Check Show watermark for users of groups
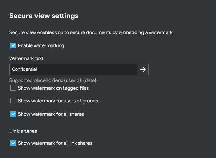The width and height of the screenshot is (216, 158). [x=13, y=101]
